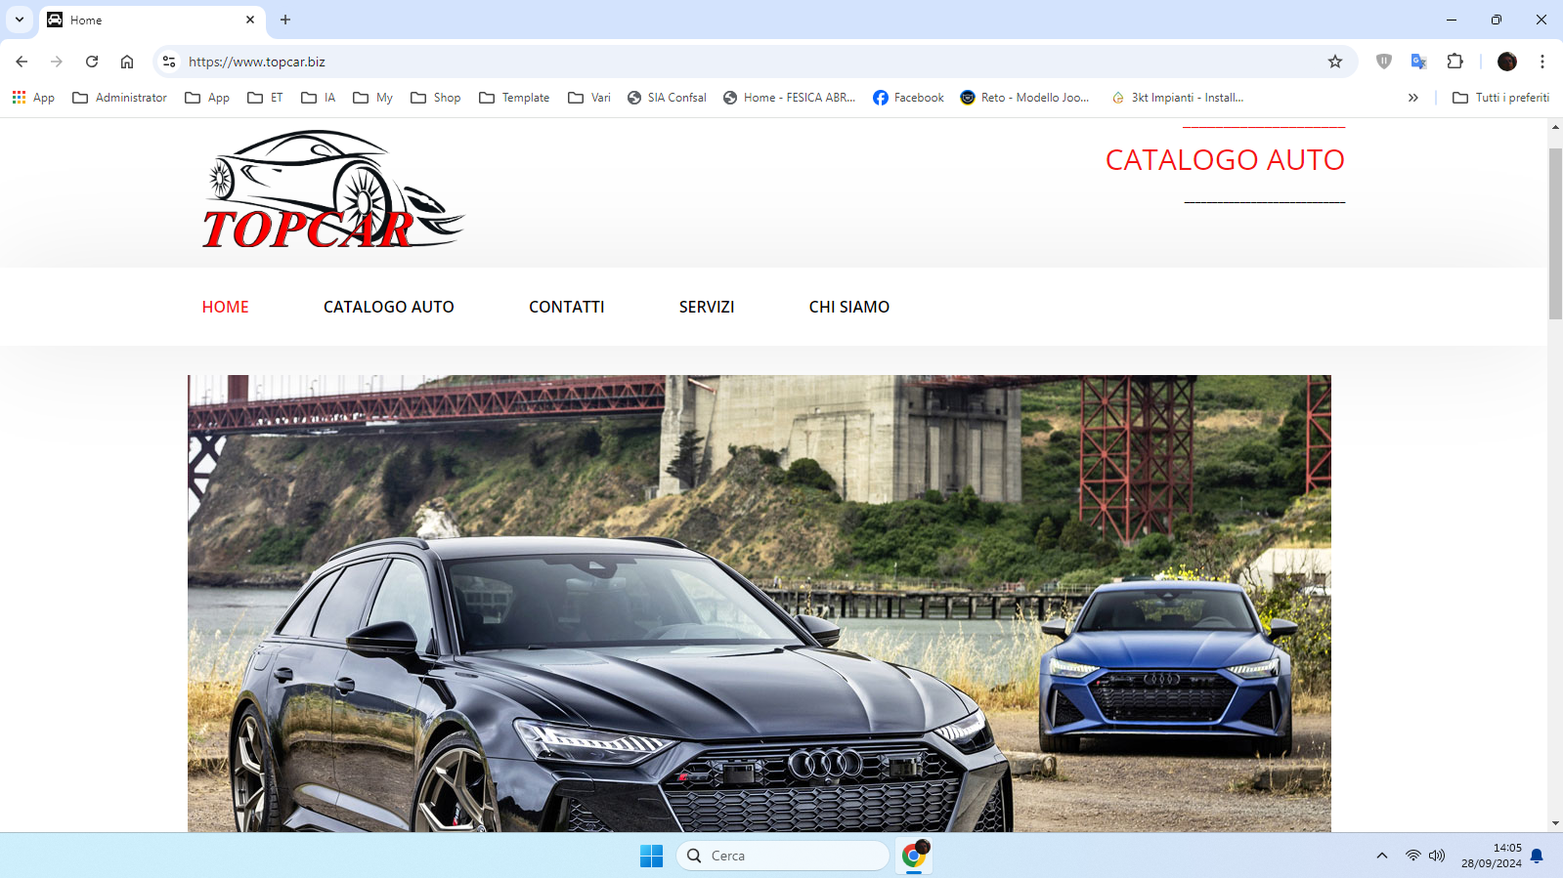Open the IA bookmark folder
Image resolution: width=1563 pixels, height=878 pixels.
318,98
